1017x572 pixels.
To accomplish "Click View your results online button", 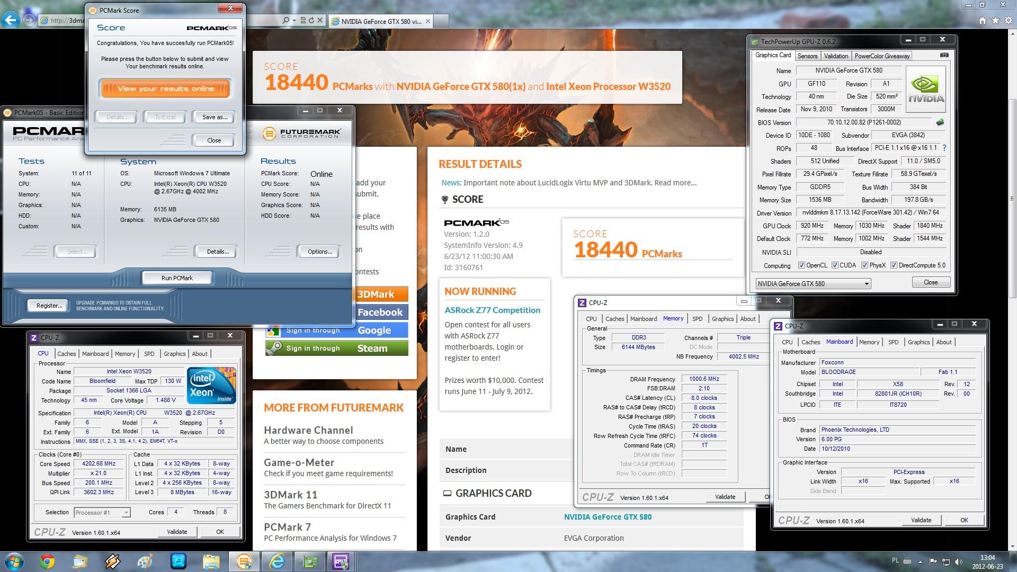I will 165,88.
